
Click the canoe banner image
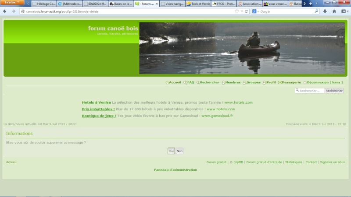tap(242, 48)
